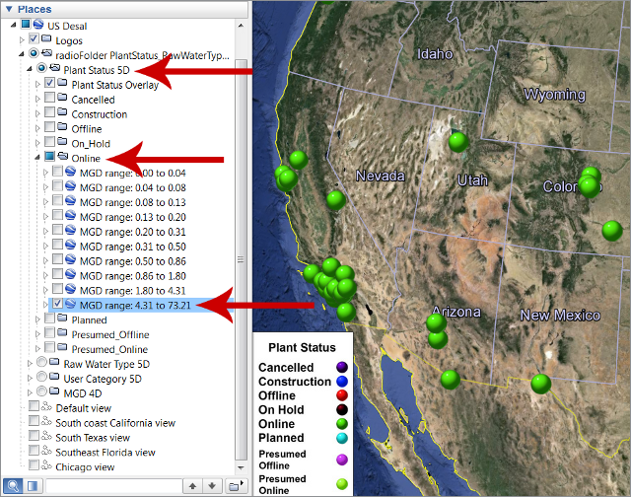Click the Offline red legend swatch
Image resolution: width=631 pixels, height=497 pixels.
point(341,395)
